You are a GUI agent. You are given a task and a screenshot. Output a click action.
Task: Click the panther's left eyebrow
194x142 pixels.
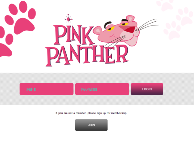coord(108,24)
